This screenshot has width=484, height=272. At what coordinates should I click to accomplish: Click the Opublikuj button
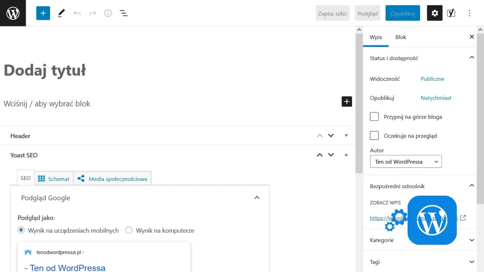coord(402,13)
